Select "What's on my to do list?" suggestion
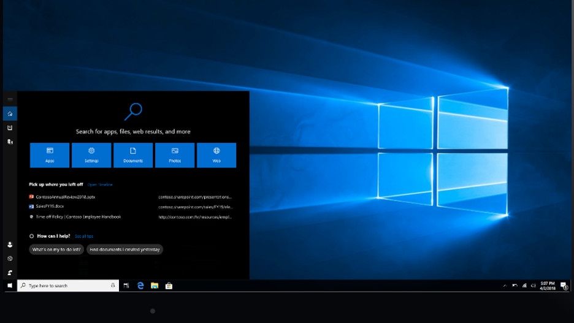This screenshot has height=323, width=574. coord(56,249)
